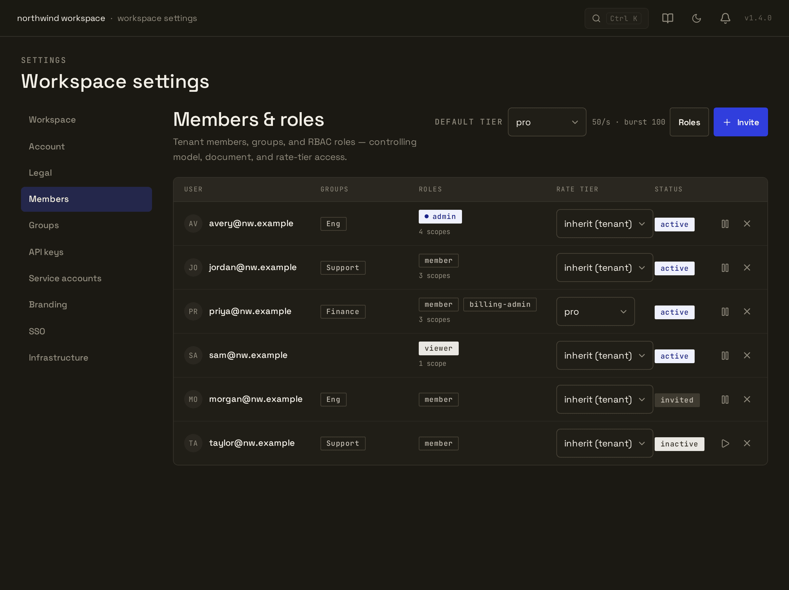Remove avery@nw.example with X icon

747,224
